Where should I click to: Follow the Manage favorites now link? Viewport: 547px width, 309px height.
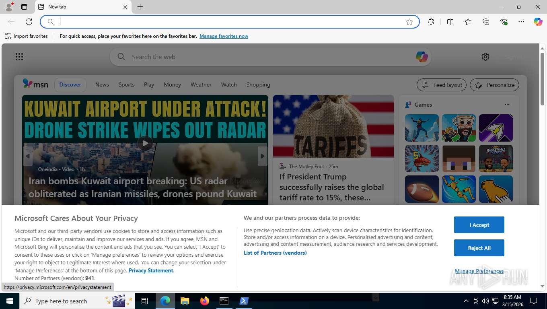pos(224,36)
